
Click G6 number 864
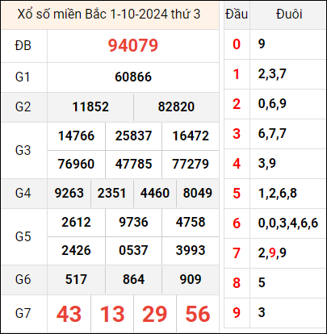coord(133,279)
